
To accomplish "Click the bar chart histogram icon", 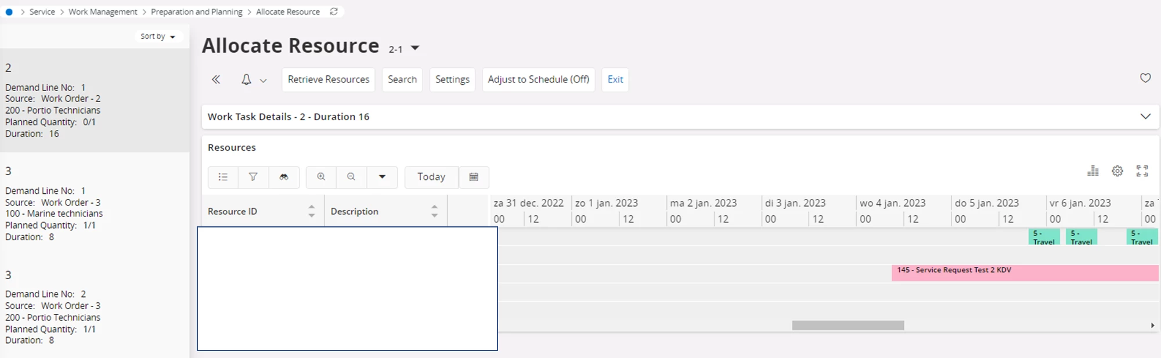I will click(1093, 171).
